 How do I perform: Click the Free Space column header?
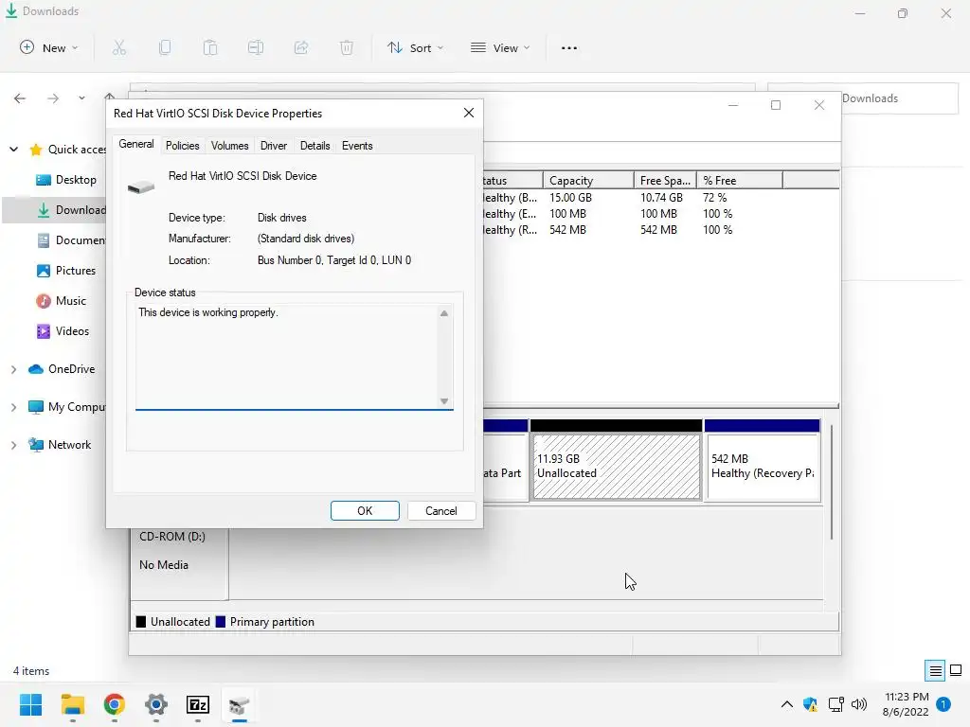(665, 181)
